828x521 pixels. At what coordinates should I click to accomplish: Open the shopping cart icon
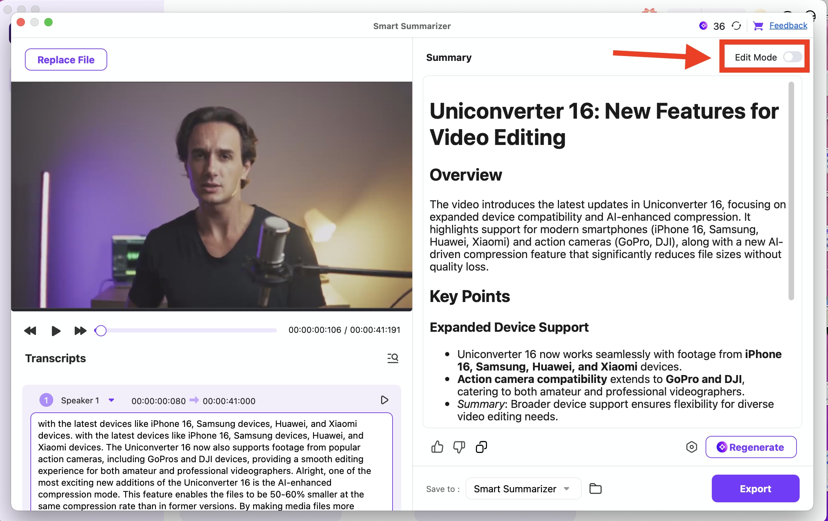point(758,26)
